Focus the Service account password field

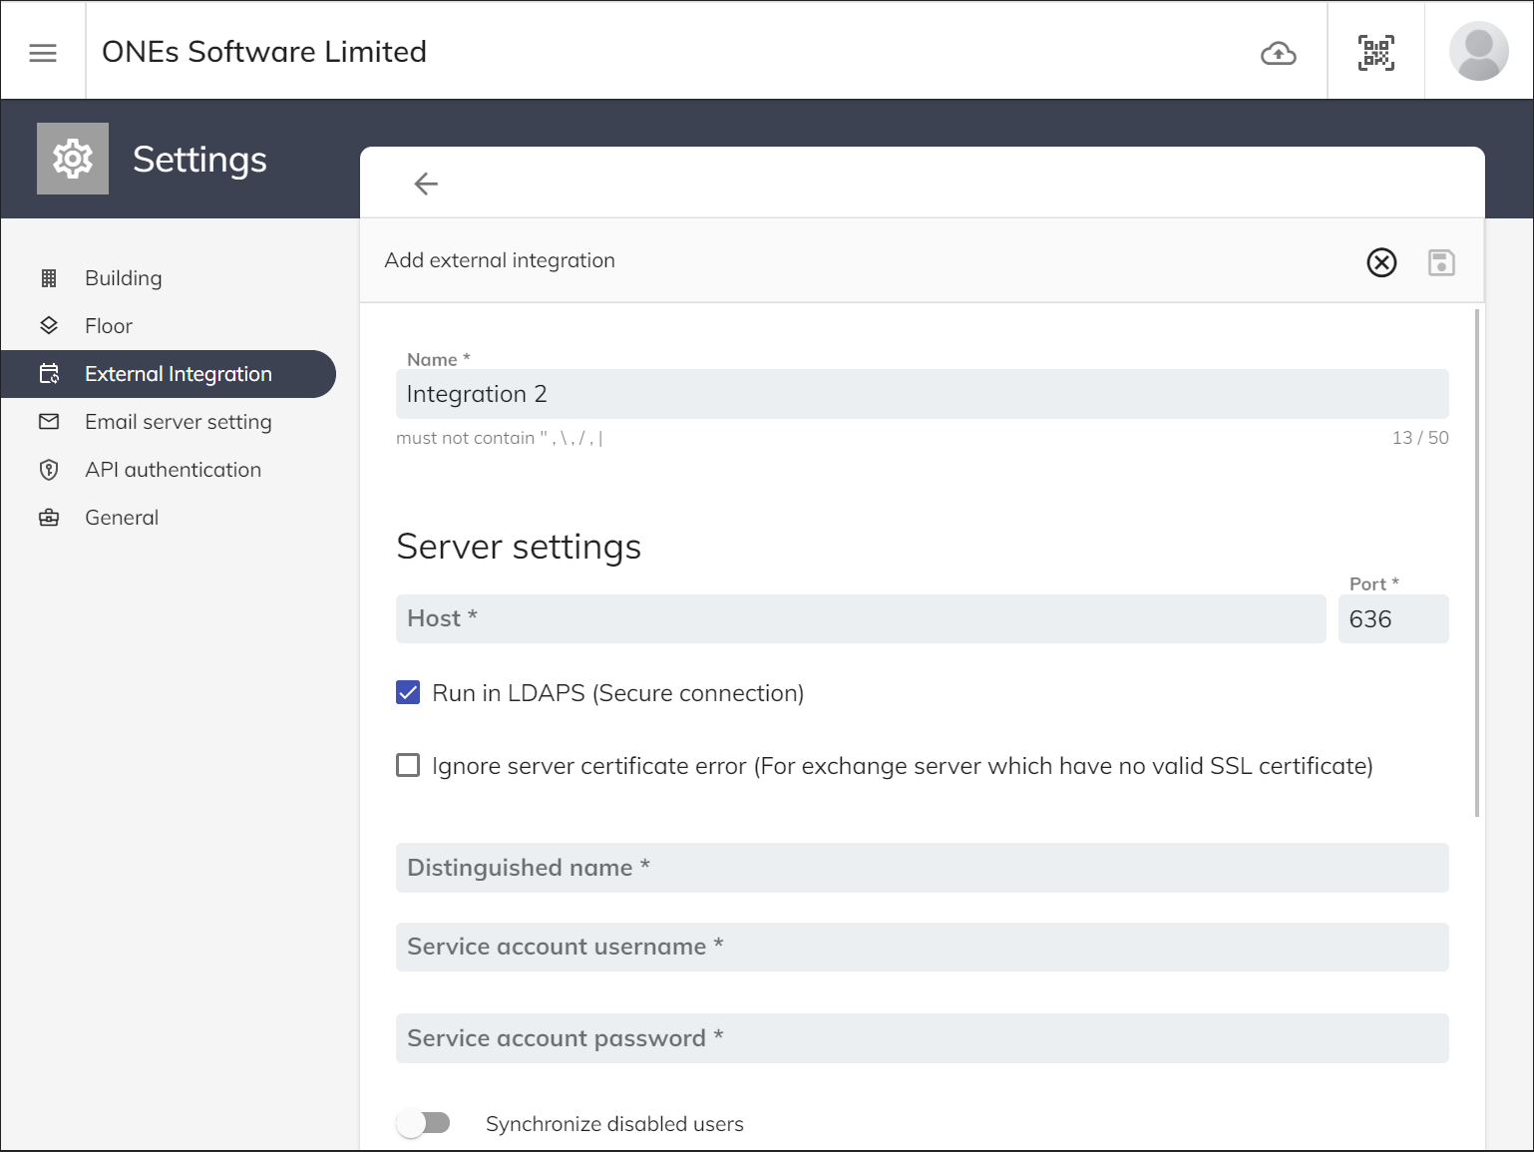pyautogui.click(x=922, y=1038)
